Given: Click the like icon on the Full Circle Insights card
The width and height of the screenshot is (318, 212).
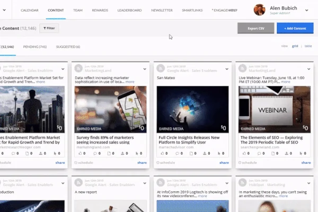Looking at the screenshot, I should coord(163,153).
